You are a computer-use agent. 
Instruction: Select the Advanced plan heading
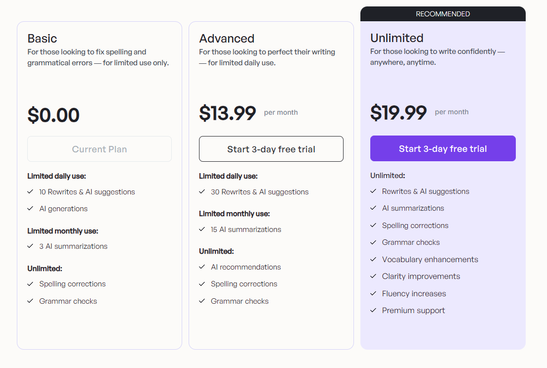click(227, 39)
